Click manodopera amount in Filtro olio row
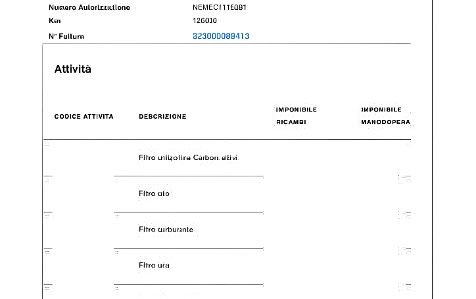 406,179
